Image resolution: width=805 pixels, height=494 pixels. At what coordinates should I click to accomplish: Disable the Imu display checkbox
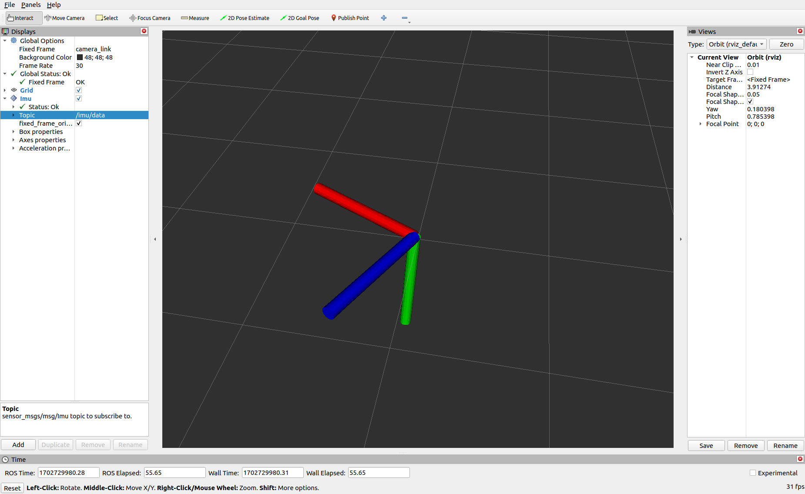[x=79, y=98]
